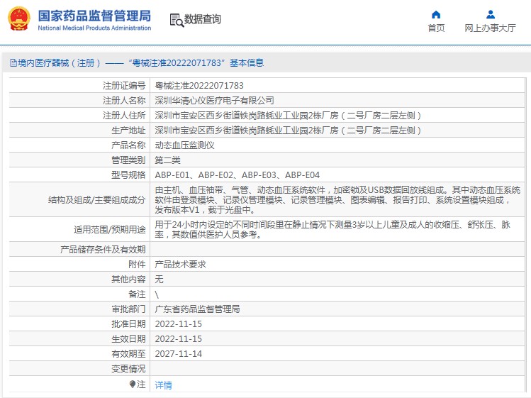Click 数据查询 heading text
This screenshot has height=398, width=531.
203,19
